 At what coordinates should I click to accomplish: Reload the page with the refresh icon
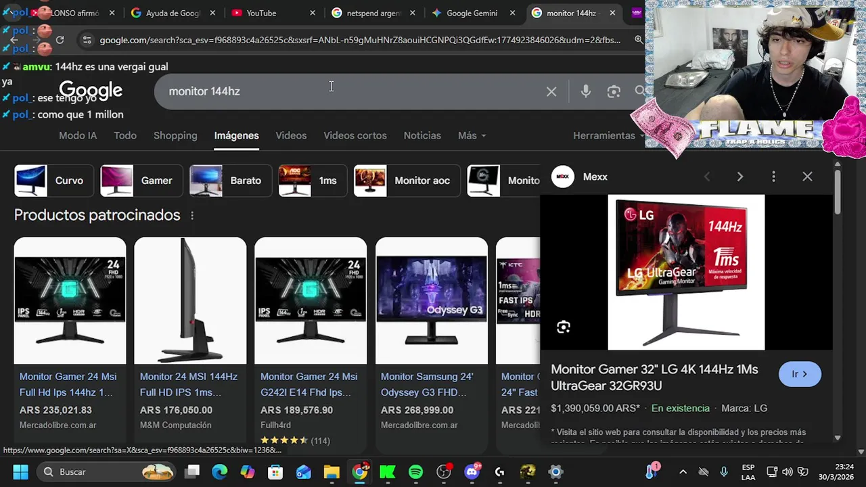pos(60,40)
